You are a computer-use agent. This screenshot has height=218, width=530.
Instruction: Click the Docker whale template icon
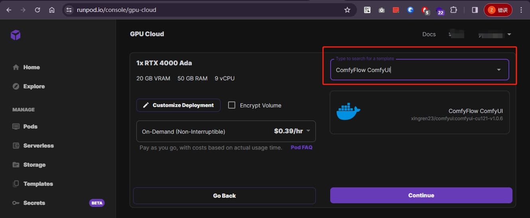348,112
